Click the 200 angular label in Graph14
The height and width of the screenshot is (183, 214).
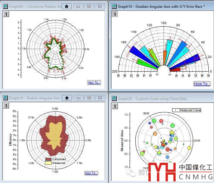click(115, 71)
